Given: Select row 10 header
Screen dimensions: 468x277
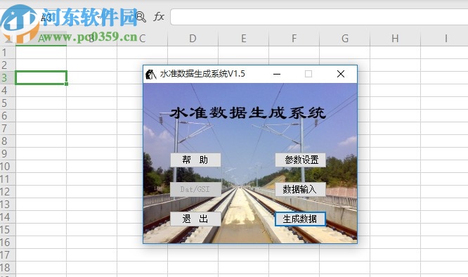Looking at the screenshot, I should [8, 166].
